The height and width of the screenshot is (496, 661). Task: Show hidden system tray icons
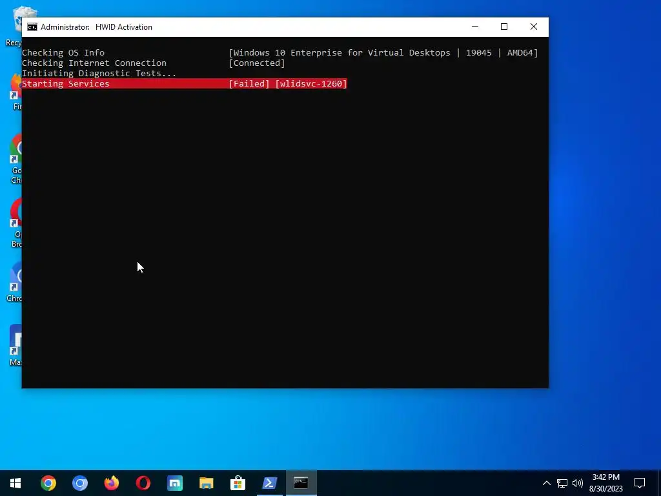coord(546,483)
